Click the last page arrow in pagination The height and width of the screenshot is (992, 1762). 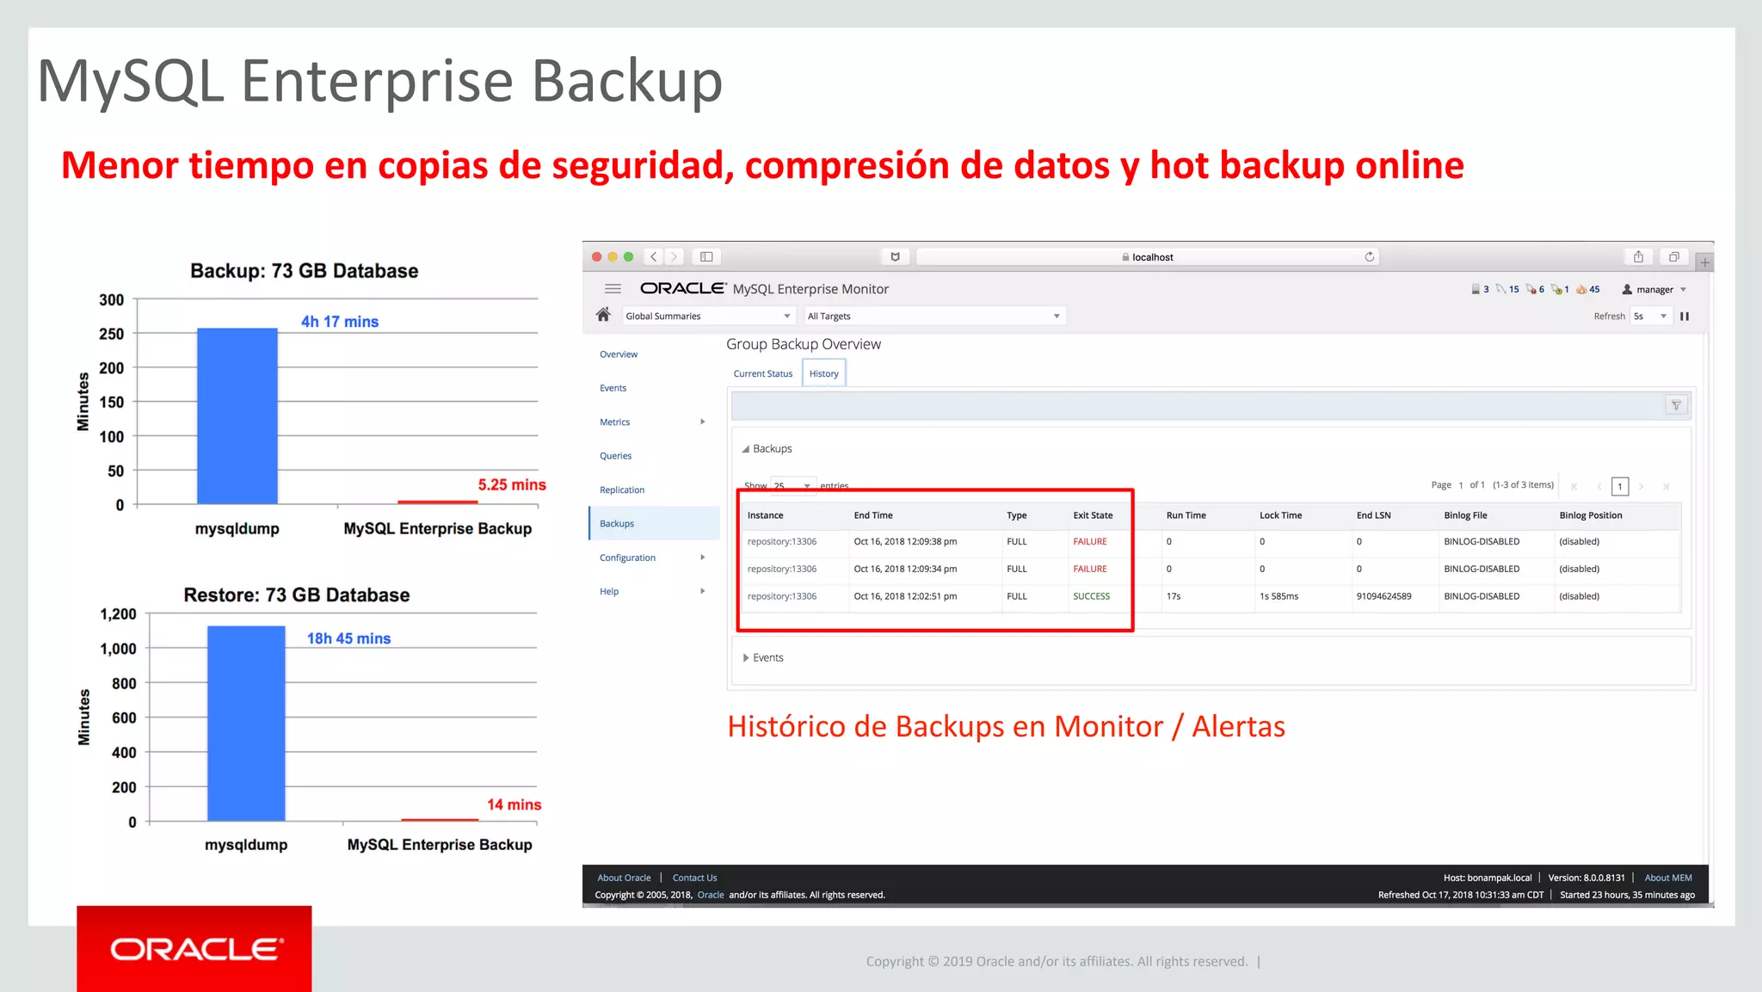pyautogui.click(x=1666, y=486)
